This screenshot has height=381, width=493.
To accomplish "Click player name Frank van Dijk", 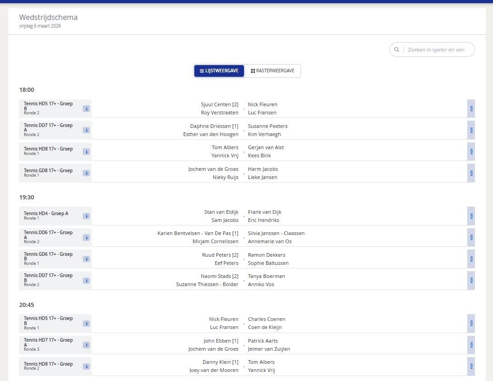I will 264,212.
